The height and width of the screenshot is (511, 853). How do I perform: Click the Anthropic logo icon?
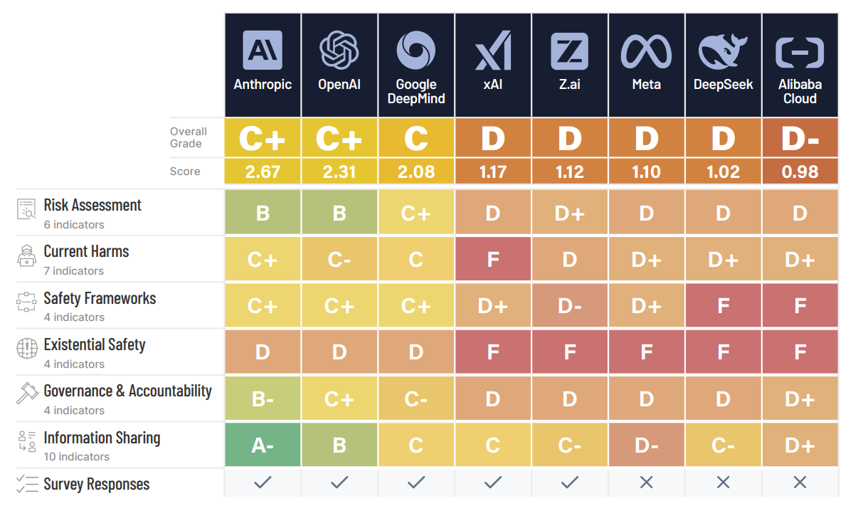(x=263, y=50)
